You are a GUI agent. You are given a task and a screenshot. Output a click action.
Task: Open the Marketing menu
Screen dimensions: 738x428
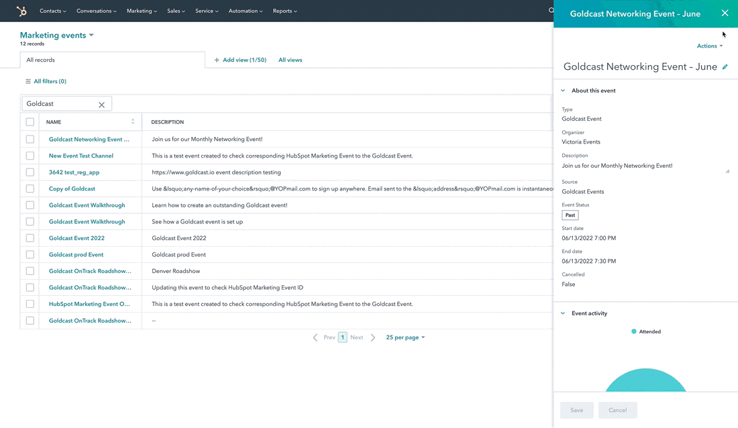tap(142, 11)
